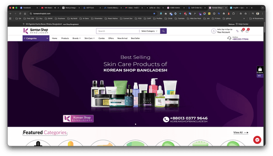This screenshot has width=273, height=156.
Task: Open the Chrome three-dot menu
Action: (x=262, y=13)
